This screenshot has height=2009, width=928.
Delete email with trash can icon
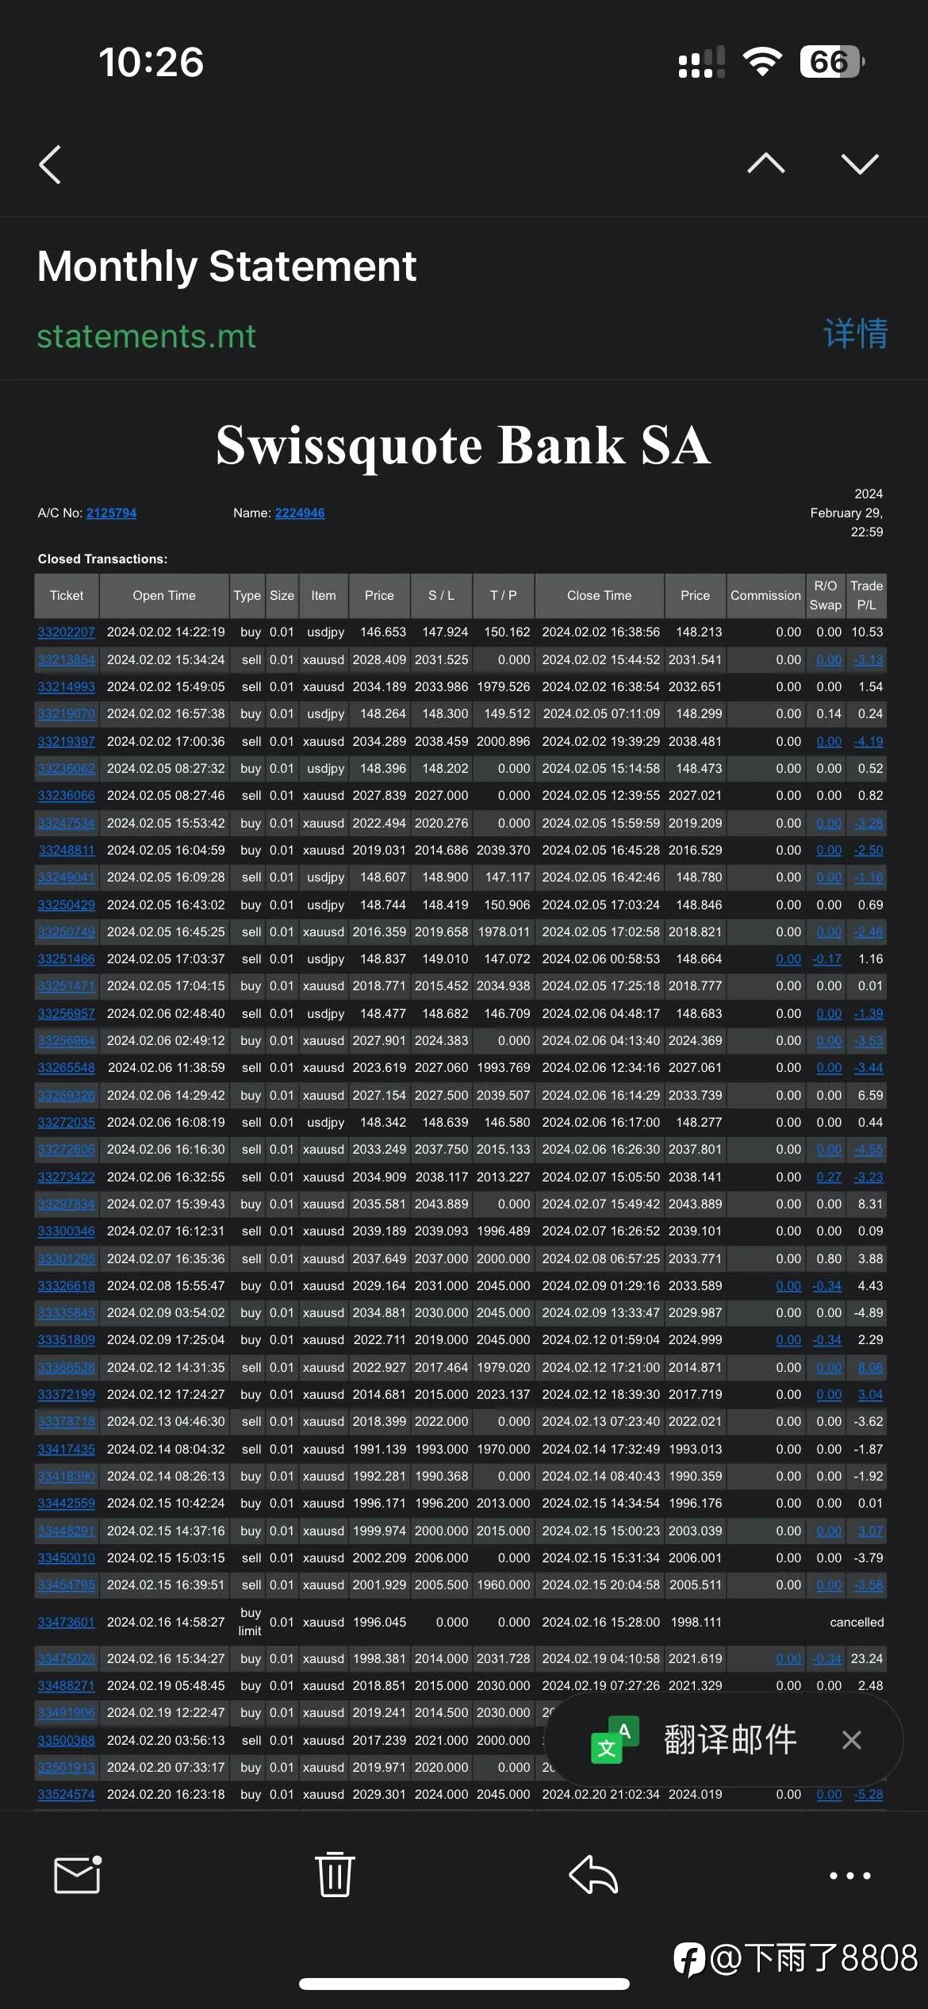pyautogui.click(x=335, y=1874)
